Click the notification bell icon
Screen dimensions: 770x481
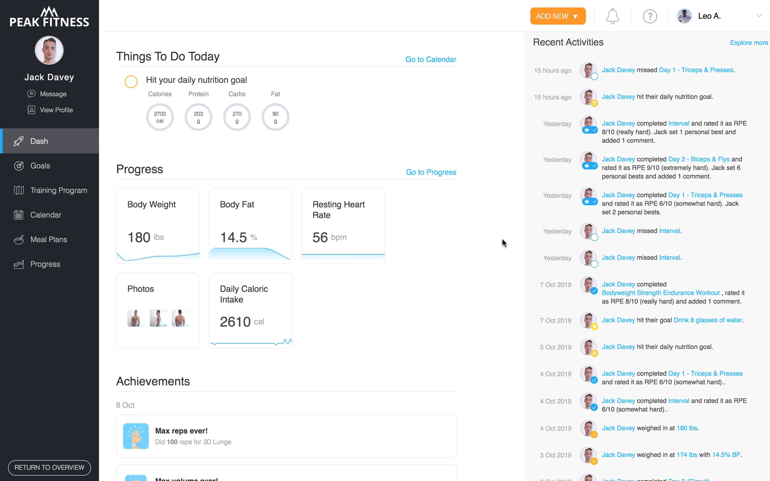(612, 16)
